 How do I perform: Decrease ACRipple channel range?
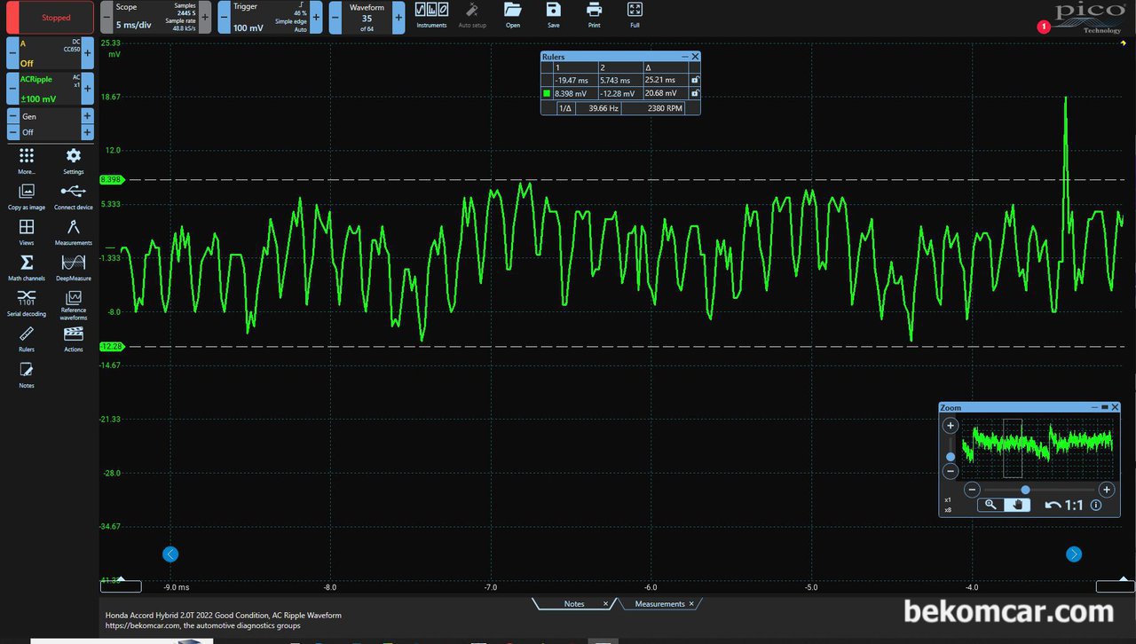(12, 89)
